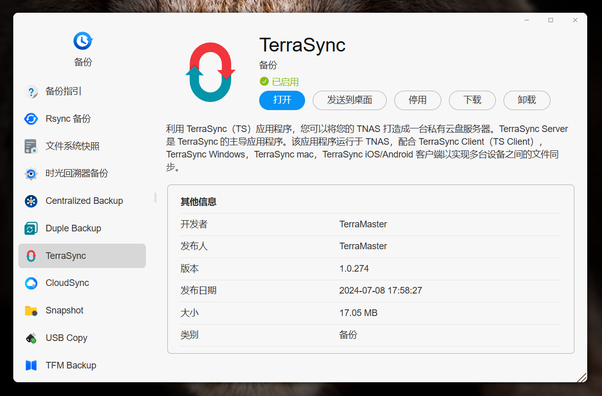Click the Rsync 备份 sync arrows icon
Viewport: 602px width, 396px height.
pos(31,119)
